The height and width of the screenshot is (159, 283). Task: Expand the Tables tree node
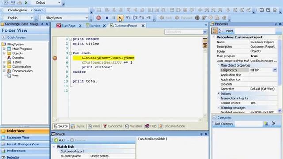point(4,62)
